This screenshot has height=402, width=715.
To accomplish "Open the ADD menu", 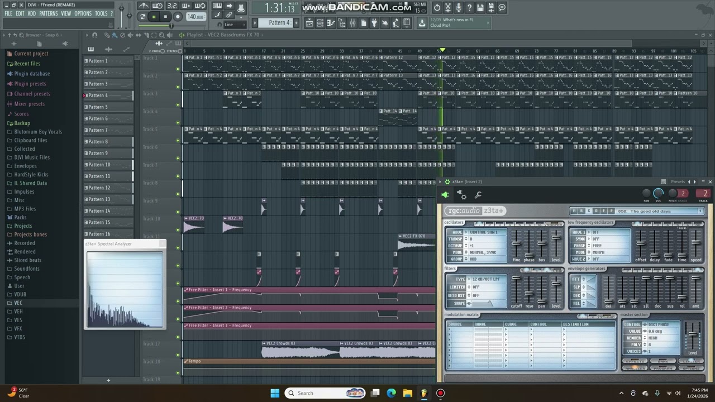I will [x=32, y=13].
